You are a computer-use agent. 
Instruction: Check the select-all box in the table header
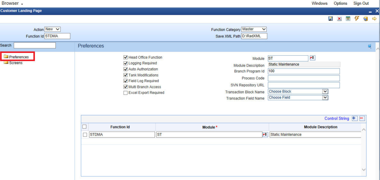click(84, 127)
